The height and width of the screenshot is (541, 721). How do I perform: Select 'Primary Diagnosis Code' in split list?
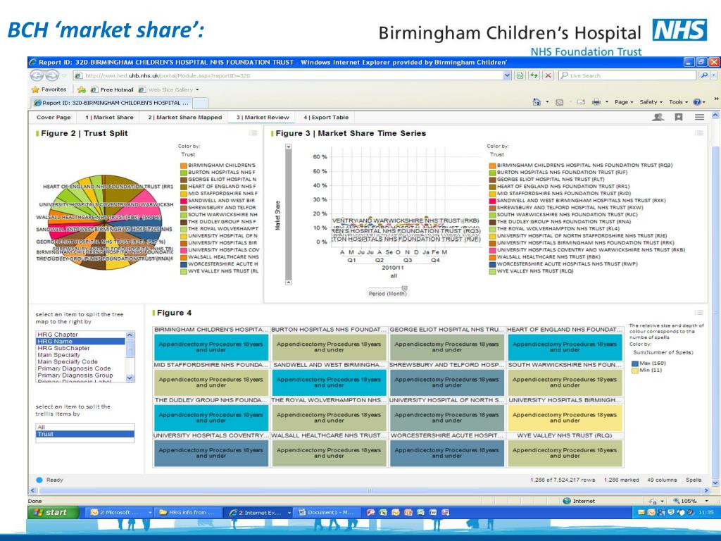(x=80, y=368)
